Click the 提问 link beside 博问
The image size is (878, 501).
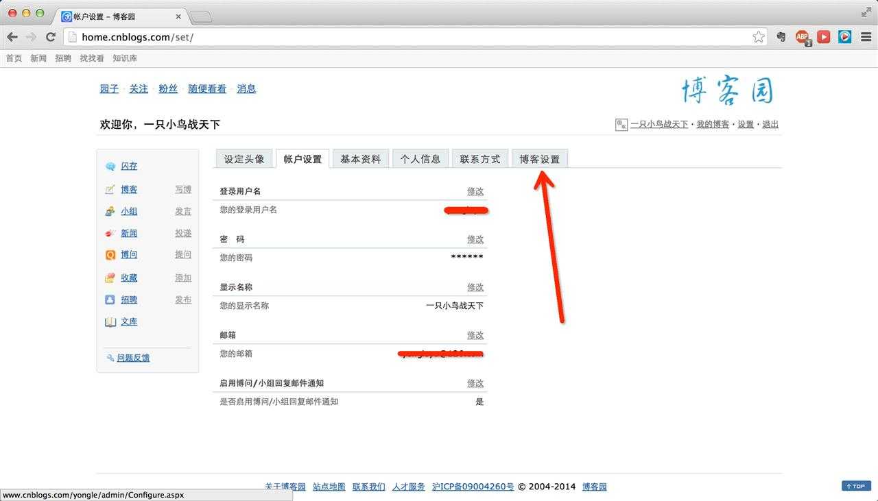tap(183, 255)
